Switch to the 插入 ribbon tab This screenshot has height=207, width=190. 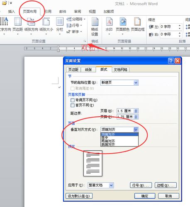click(11, 12)
